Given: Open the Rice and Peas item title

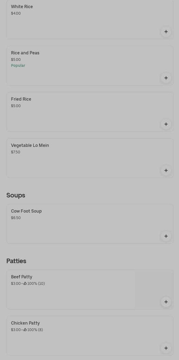Looking at the screenshot, I should (25, 53).
